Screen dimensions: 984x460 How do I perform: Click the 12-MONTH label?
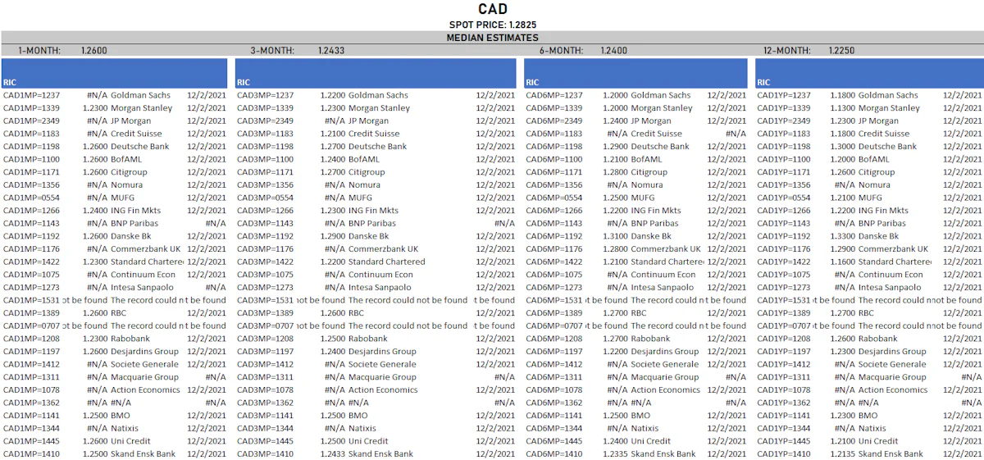coord(787,51)
